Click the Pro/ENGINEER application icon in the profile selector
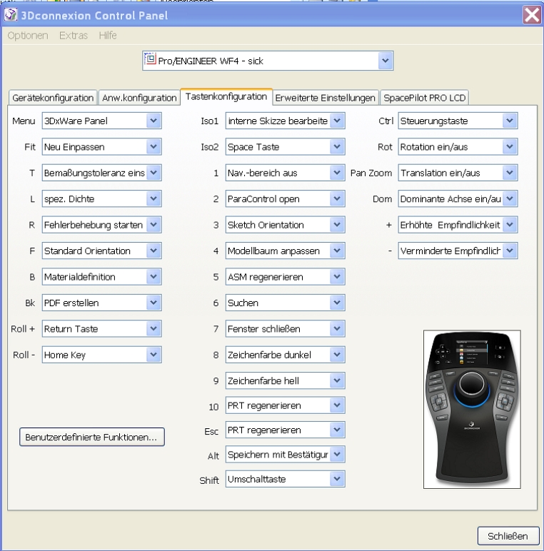This screenshot has width=544, height=551. point(150,59)
